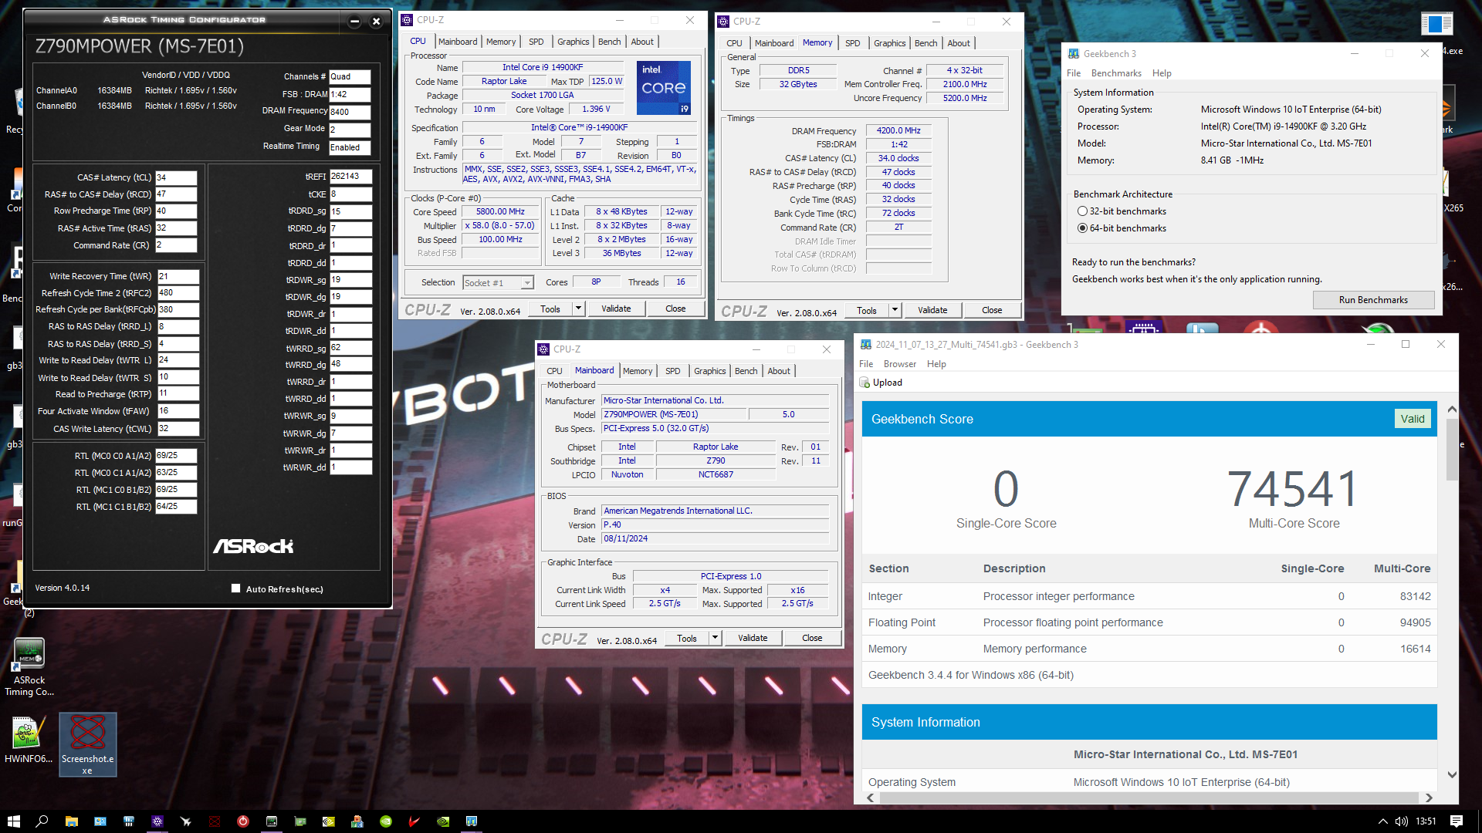
Task: Click the Run Benchmarks button
Action: [x=1373, y=300]
